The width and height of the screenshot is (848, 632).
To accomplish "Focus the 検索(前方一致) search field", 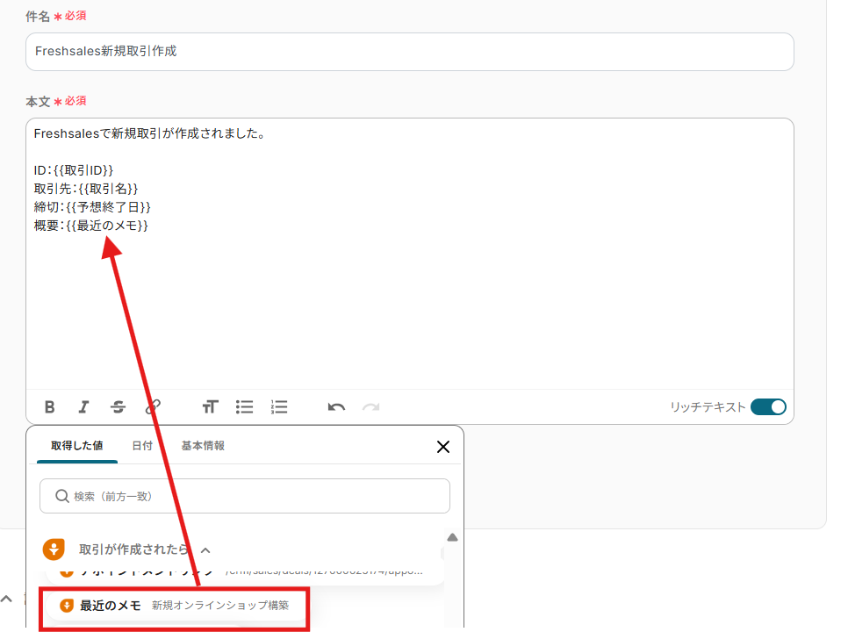I will pos(244,496).
